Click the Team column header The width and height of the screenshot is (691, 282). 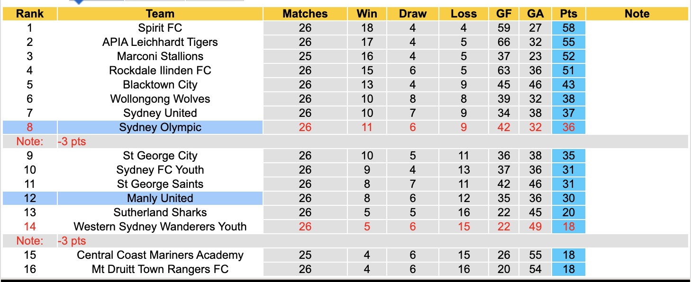click(160, 14)
